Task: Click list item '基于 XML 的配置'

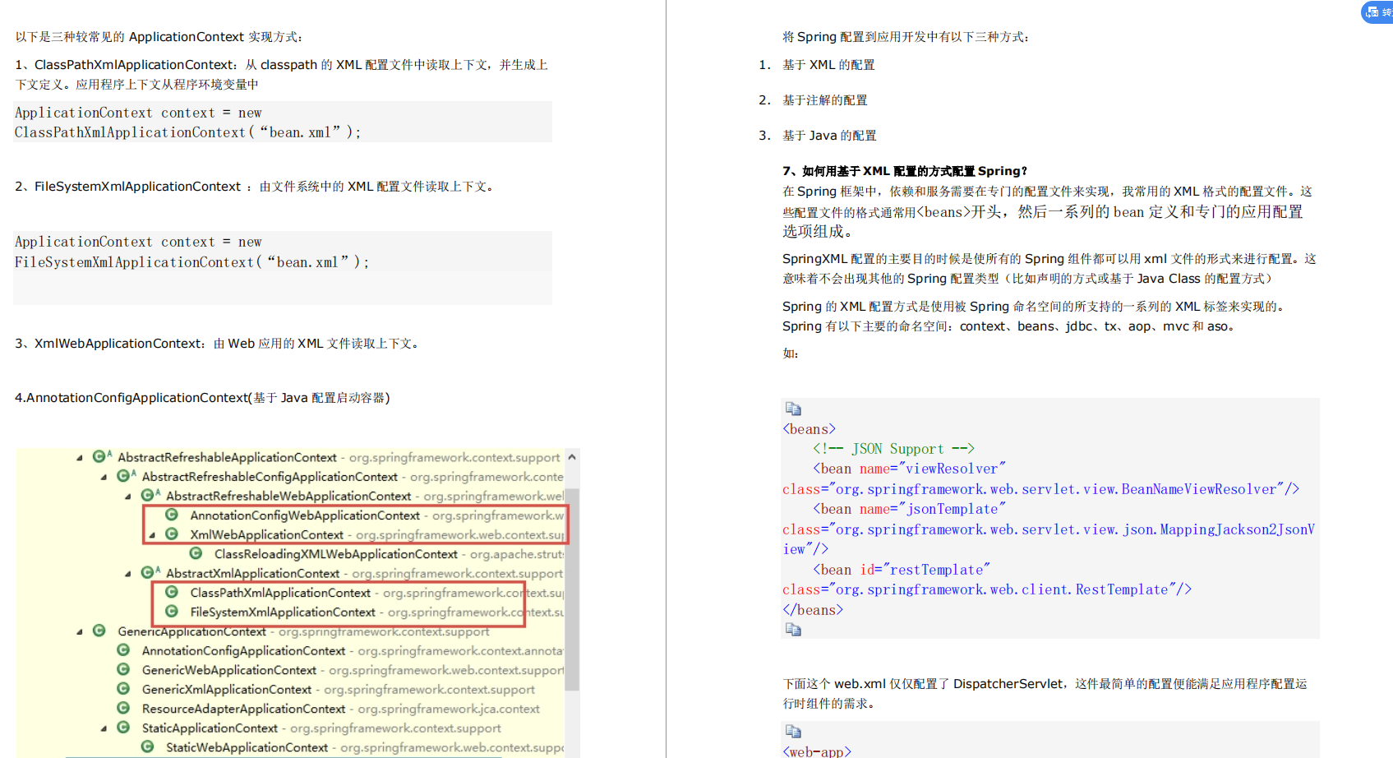Action: coord(828,65)
